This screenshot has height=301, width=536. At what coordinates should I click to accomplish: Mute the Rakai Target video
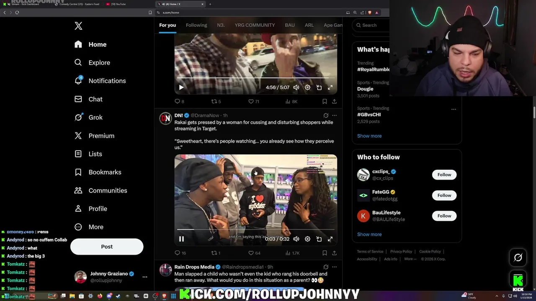[x=296, y=239]
